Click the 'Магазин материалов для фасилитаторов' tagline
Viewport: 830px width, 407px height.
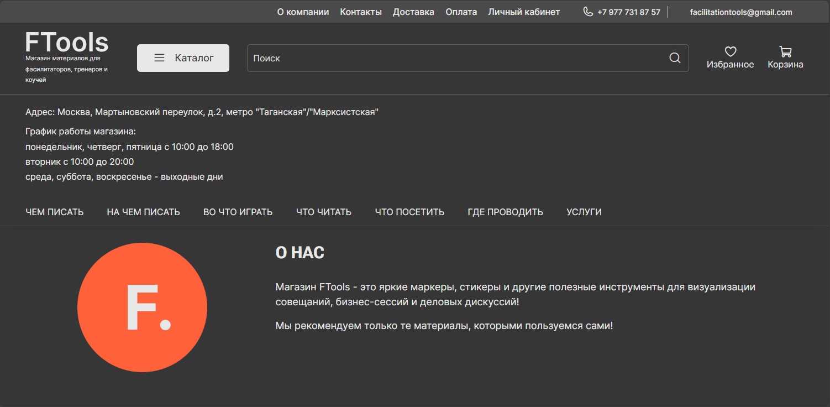(x=66, y=69)
